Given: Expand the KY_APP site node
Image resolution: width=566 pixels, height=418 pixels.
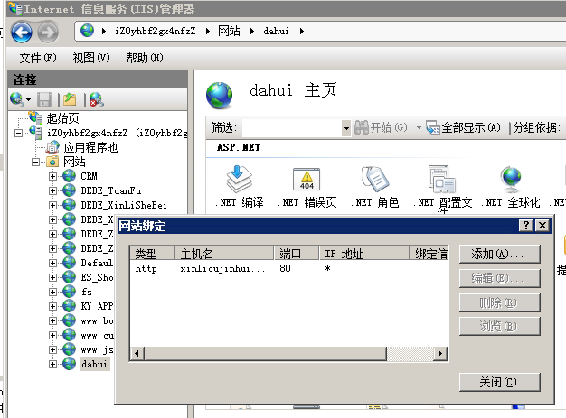Looking at the screenshot, I should (x=52, y=306).
